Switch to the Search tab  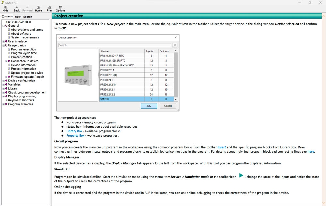[x=28, y=17]
